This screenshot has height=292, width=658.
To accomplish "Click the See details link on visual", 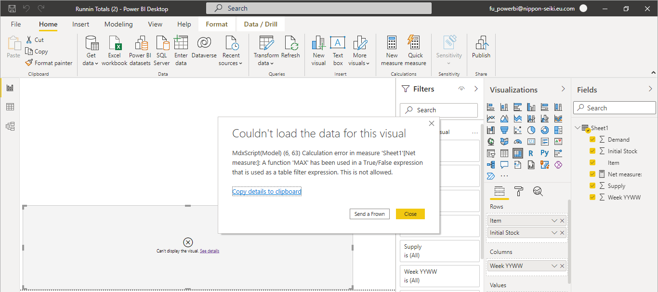I will pyautogui.click(x=210, y=251).
